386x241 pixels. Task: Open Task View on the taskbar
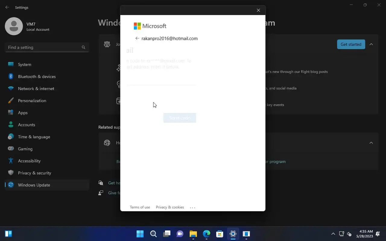click(x=166, y=234)
